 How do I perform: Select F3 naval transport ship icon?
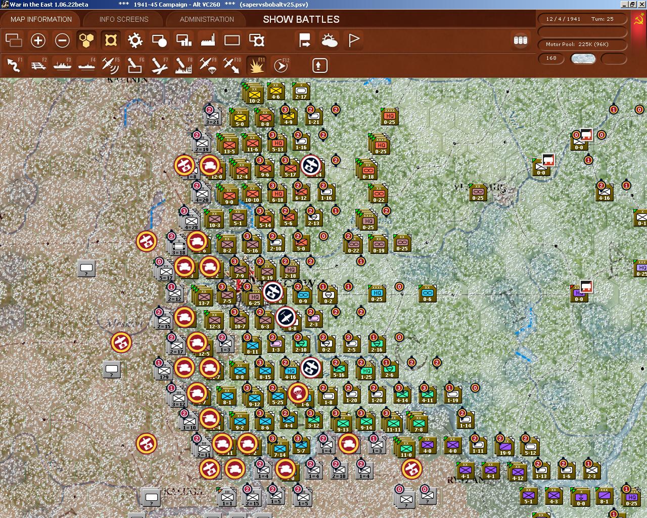62,65
